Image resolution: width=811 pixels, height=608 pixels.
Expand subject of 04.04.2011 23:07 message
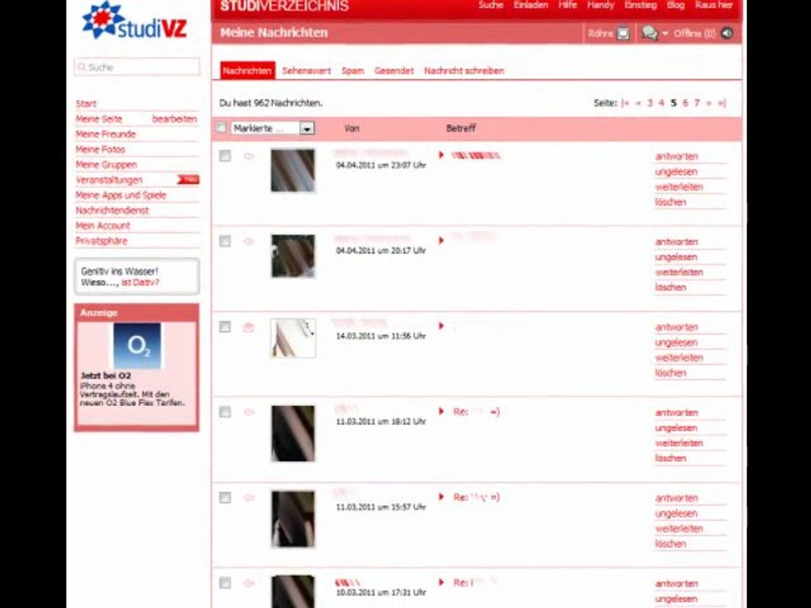click(x=441, y=155)
